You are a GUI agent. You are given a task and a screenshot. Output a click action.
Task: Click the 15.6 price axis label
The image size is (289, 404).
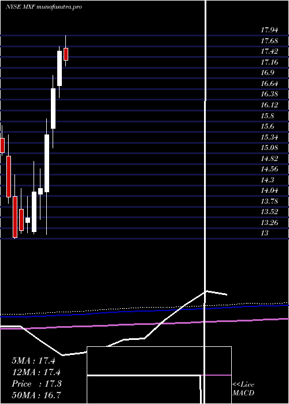(268, 126)
